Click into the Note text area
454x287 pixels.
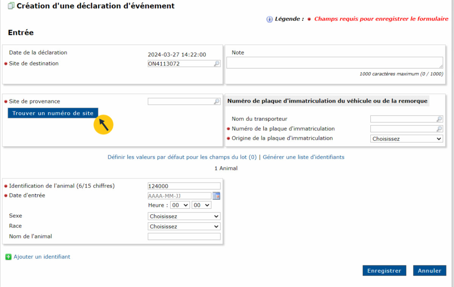point(334,63)
